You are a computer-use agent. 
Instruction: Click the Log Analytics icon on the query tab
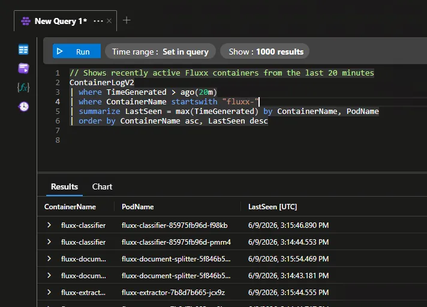(x=26, y=21)
